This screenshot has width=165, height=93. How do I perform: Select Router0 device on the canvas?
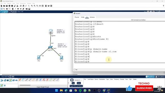[51, 31]
